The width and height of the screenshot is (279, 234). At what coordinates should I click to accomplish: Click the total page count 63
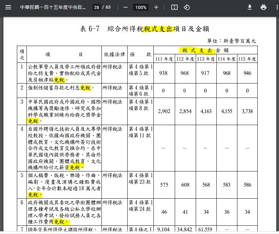(108, 7)
